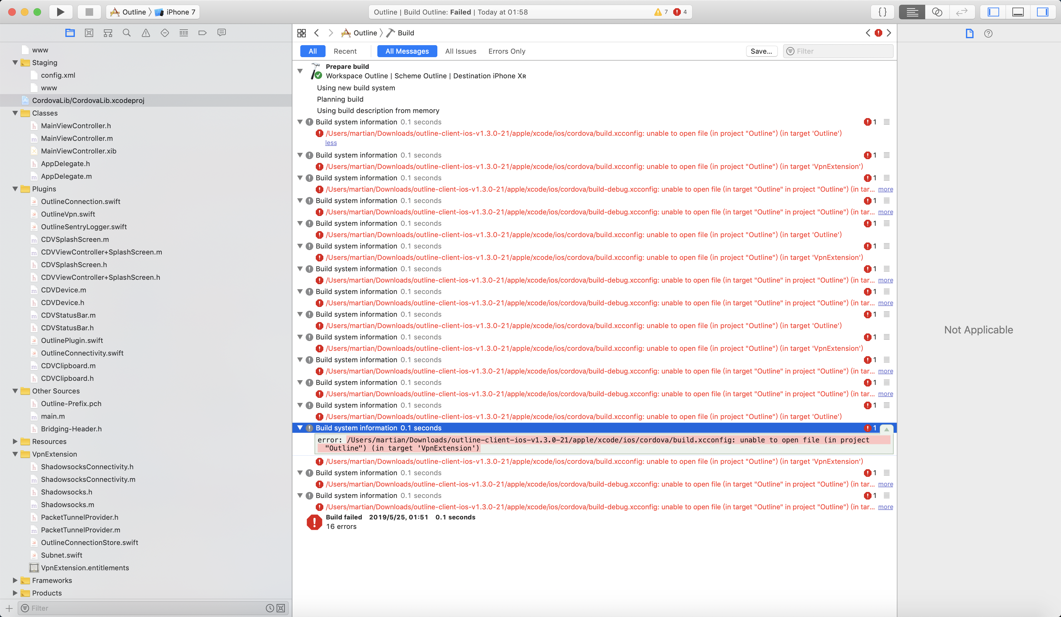Show the Quick Help inspector
Image resolution: width=1061 pixels, height=617 pixels.
[988, 33]
